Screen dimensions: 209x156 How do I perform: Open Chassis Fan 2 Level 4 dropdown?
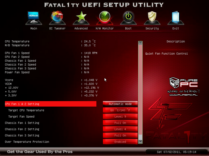tap(120, 129)
